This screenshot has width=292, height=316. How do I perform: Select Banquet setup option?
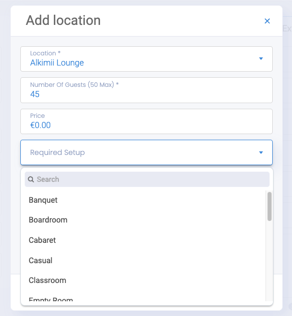(43, 200)
